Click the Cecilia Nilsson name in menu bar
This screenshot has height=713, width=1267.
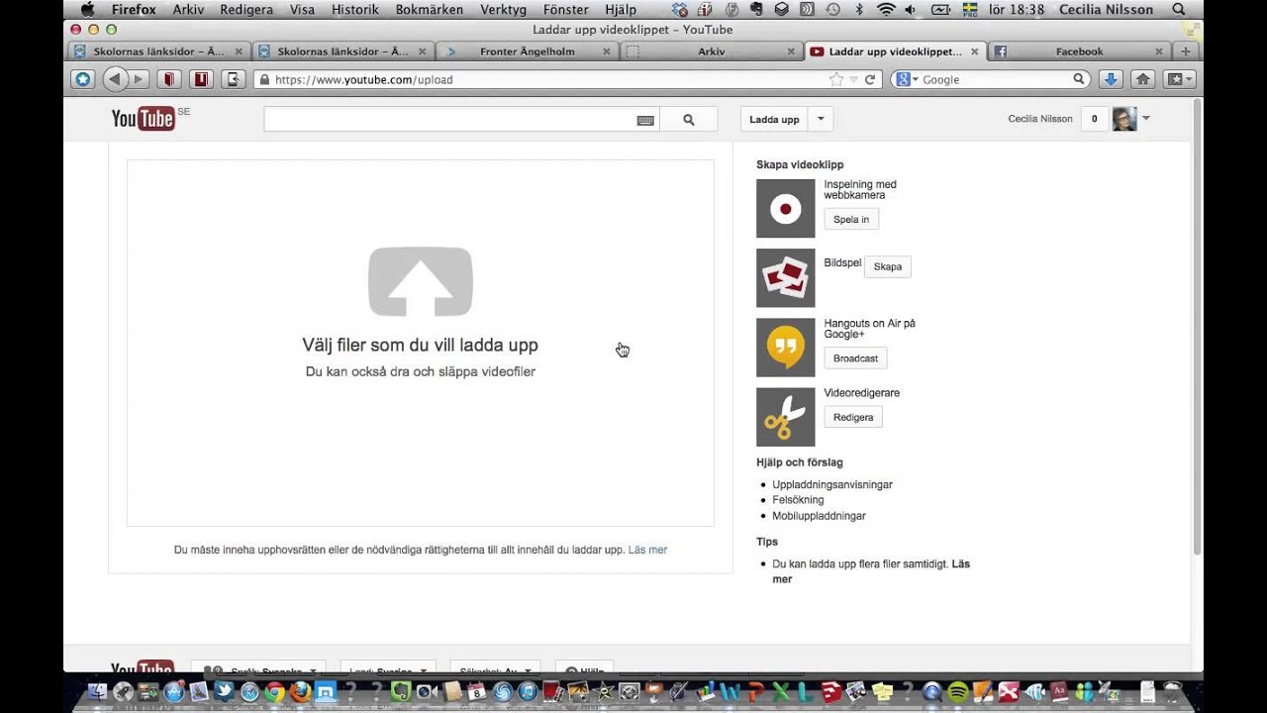tap(1106, 10)
